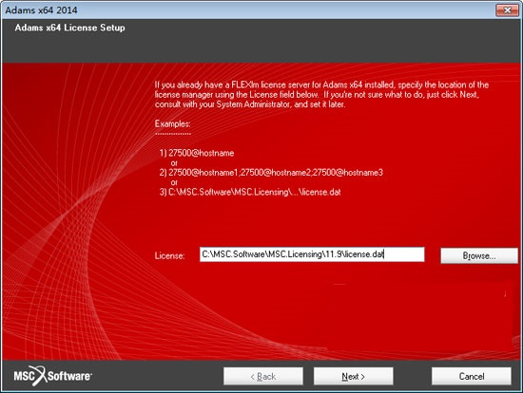Click the License: field label
The image size is (523, 393).
click(x=169, y=255)
